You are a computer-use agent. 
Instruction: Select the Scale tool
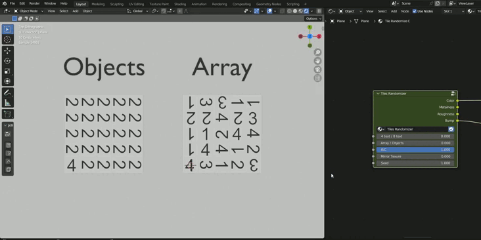coord(8,71)
